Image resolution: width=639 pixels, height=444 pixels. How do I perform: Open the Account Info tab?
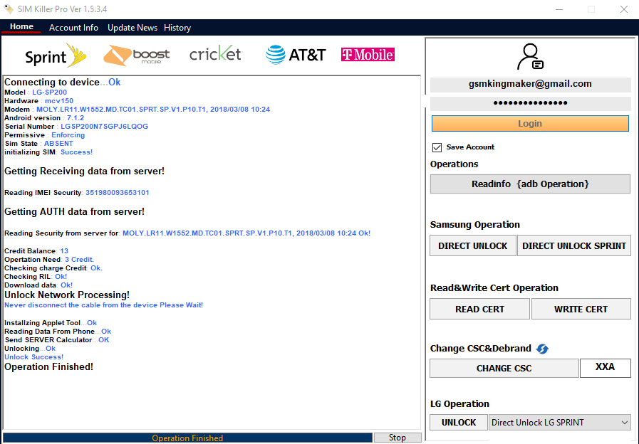pos(74,28)
